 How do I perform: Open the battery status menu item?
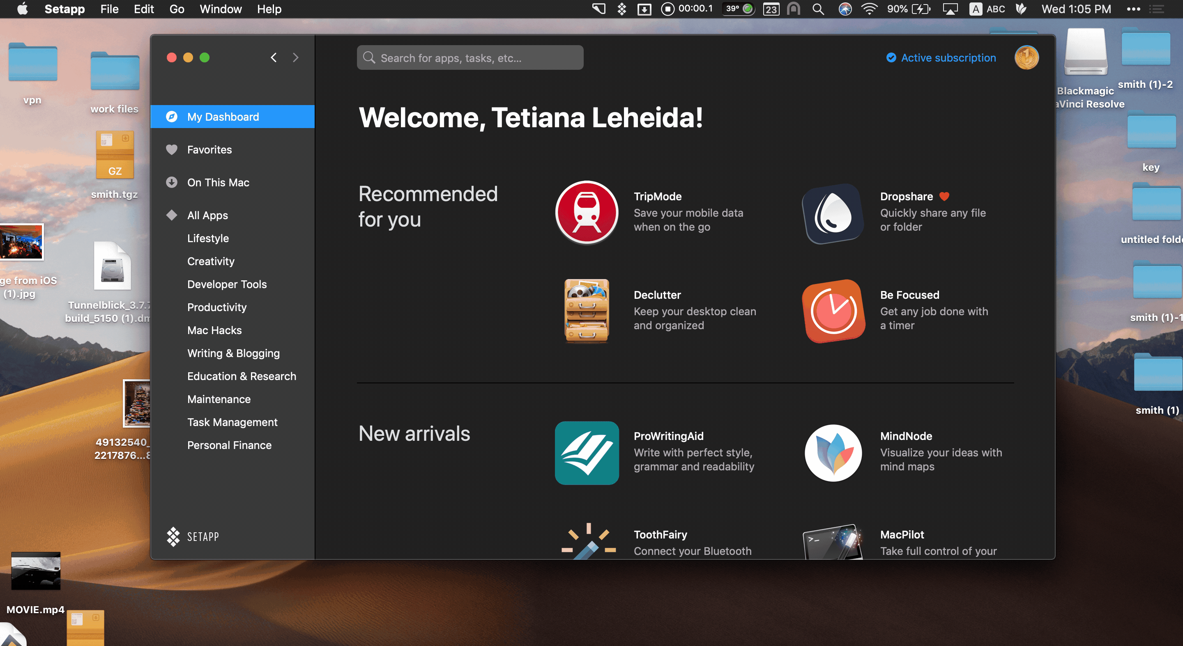point(908,9)
